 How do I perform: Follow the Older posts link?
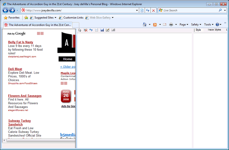click(68, 67)
